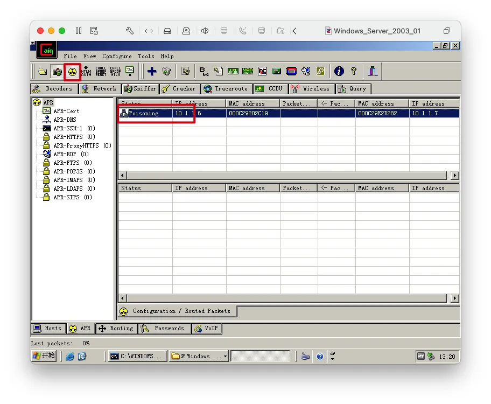Click the VMware sound speaker icon

click(x=205, y=31)
